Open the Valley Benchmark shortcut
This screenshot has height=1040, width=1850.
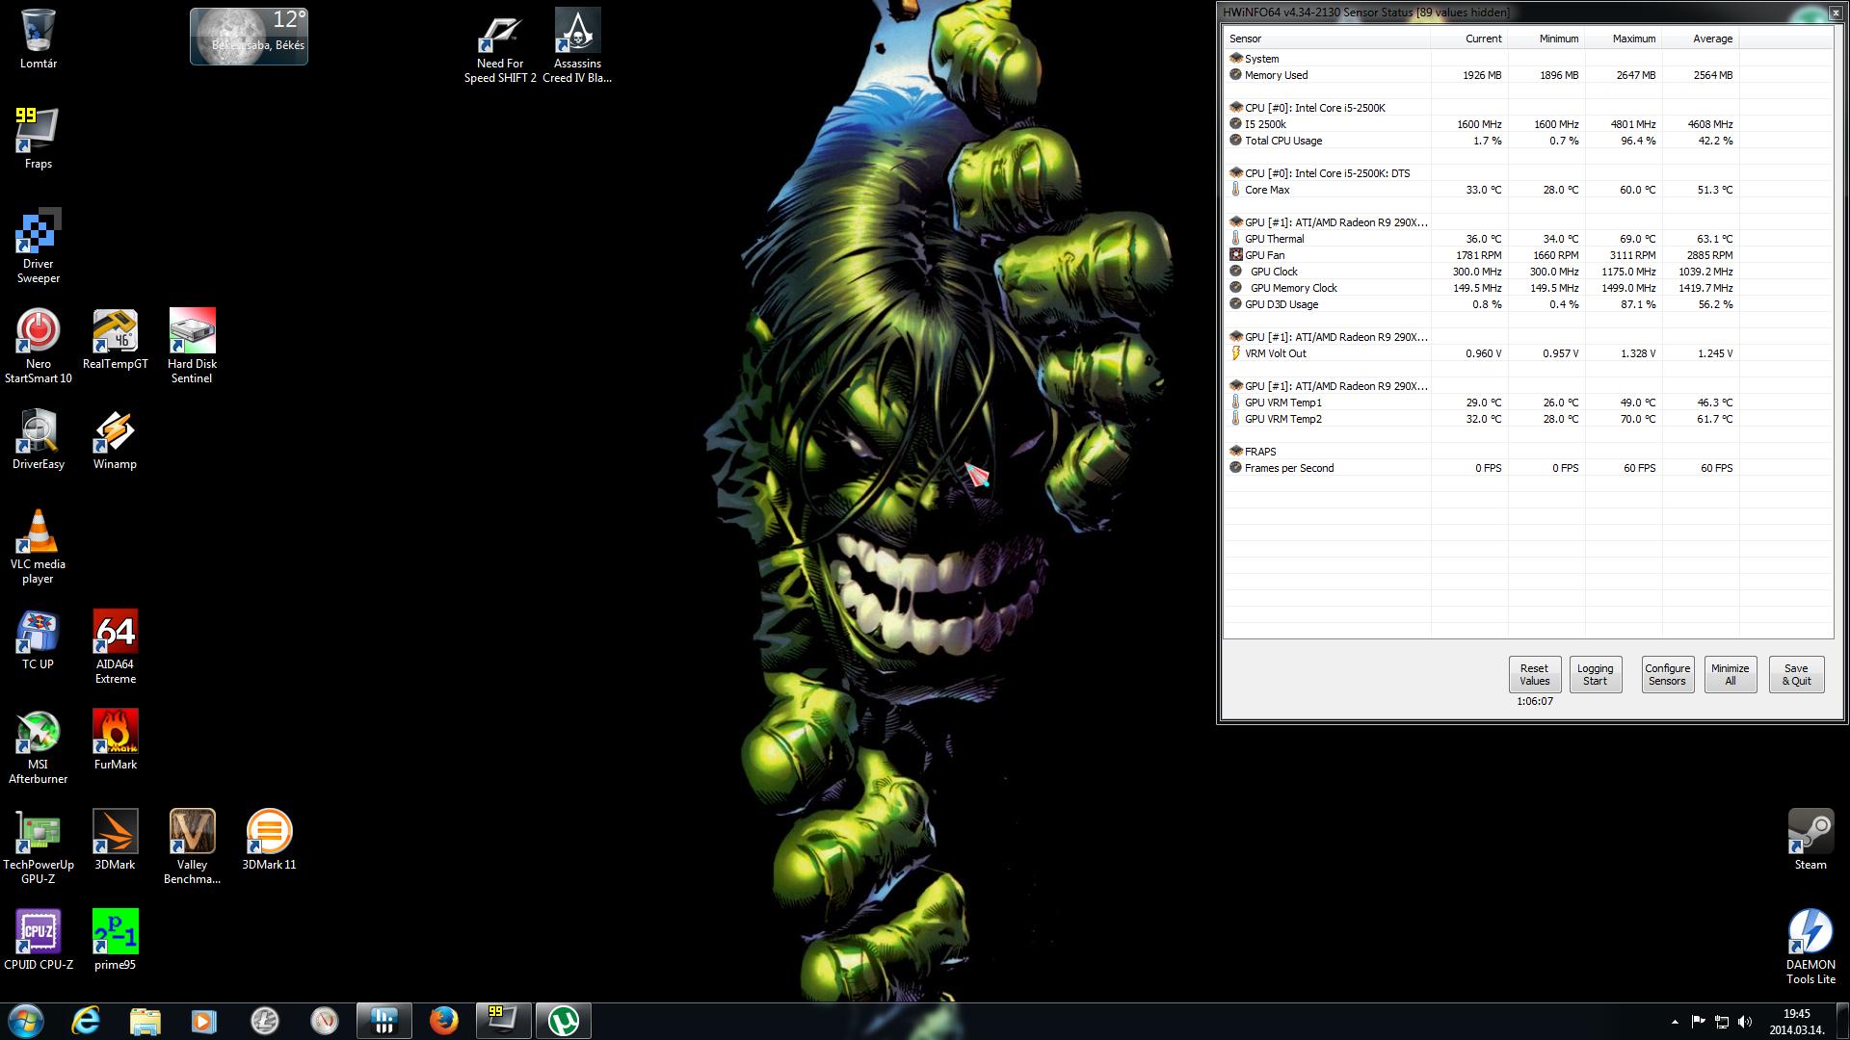click(x=192, y=847)
